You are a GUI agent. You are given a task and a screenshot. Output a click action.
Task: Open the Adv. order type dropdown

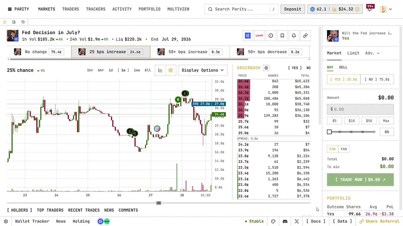coord(372,53)
